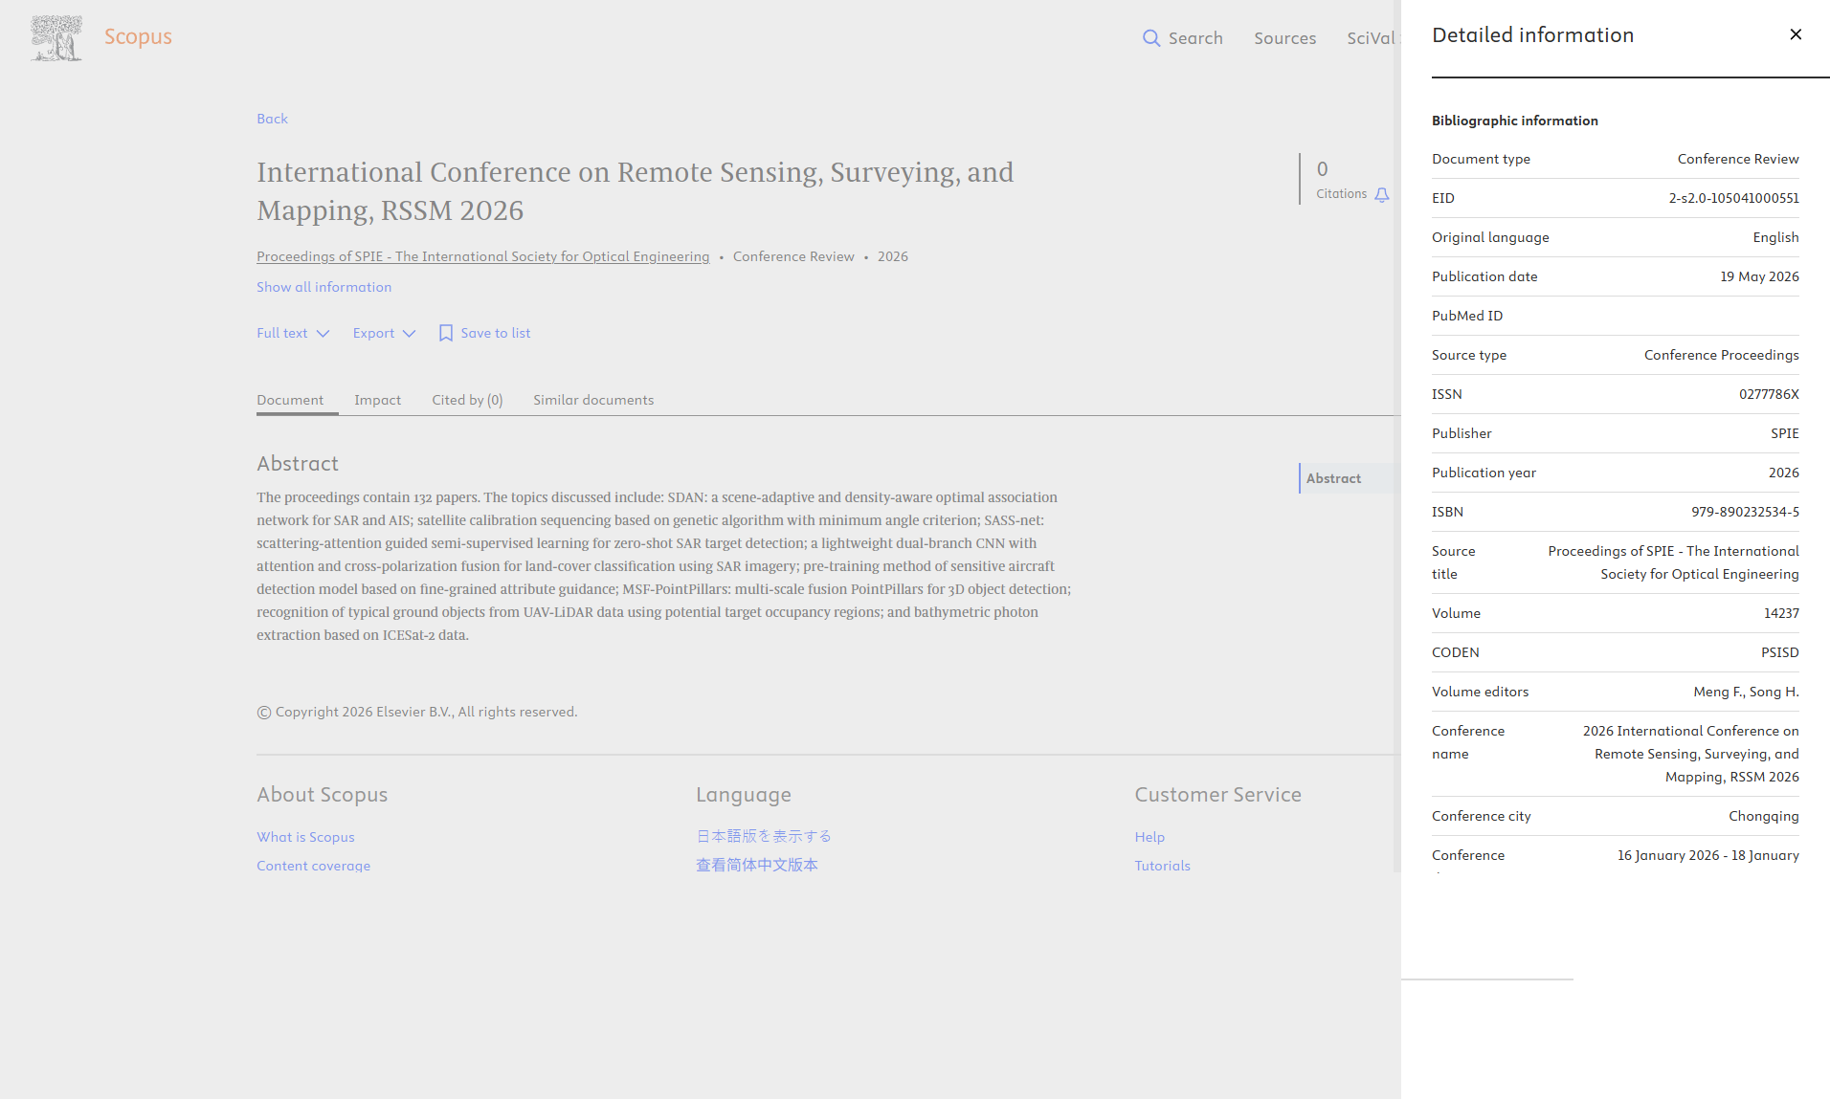
Task: Switch to the Impact tab
Action: tap(377, 400)
